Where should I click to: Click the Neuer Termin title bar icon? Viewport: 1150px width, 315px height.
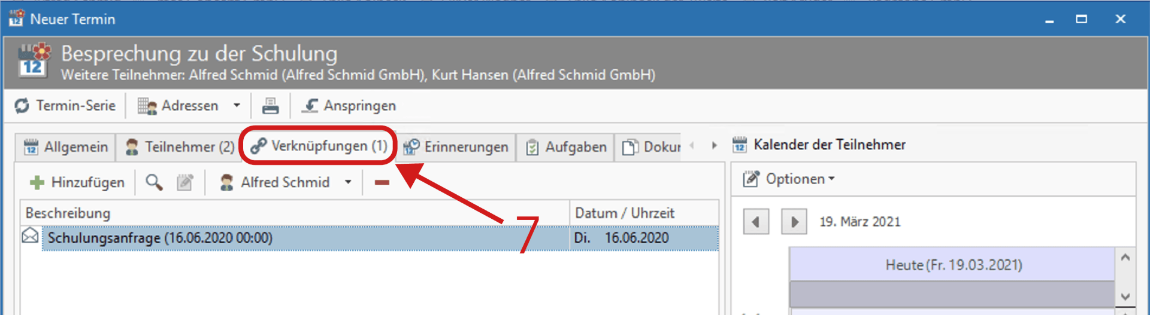pyautogui.click(x=16, y=19)
